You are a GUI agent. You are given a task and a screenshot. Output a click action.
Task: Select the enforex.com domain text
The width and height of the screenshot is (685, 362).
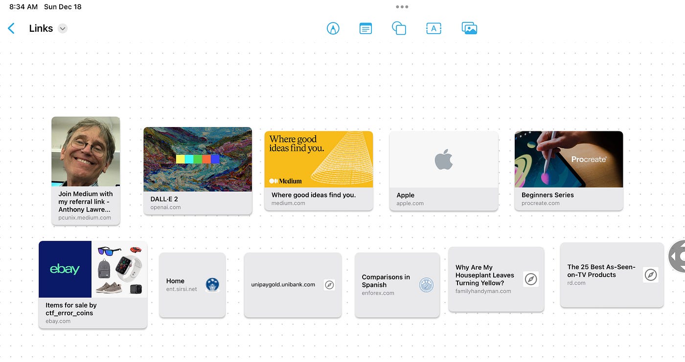(378, 293)
